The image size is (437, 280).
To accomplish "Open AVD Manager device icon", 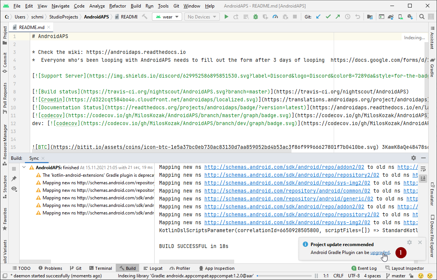I will [x=400, y=17].
